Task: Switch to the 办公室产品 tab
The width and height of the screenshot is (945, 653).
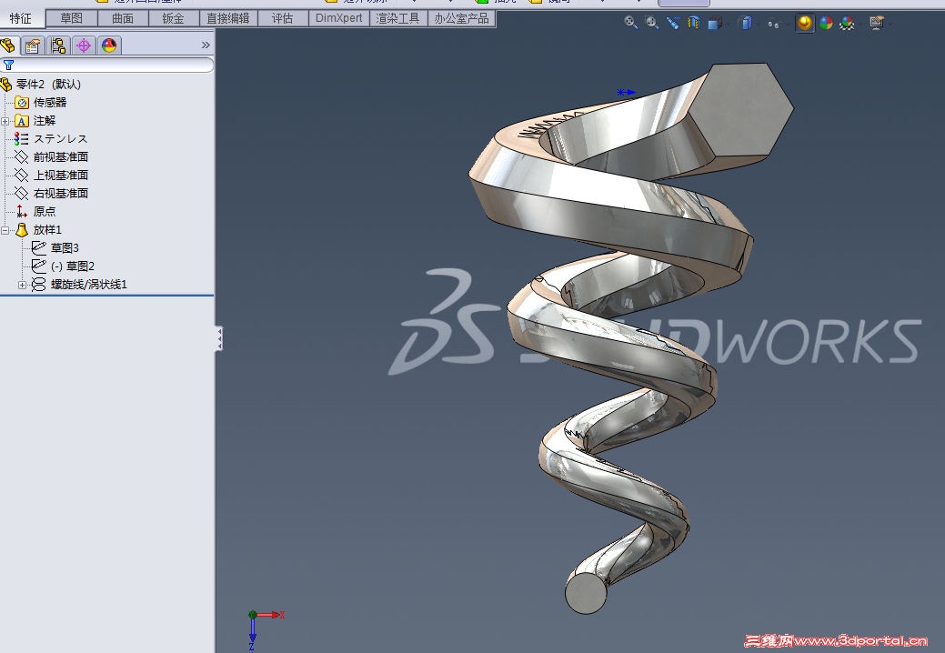Action: coord(462,19)
